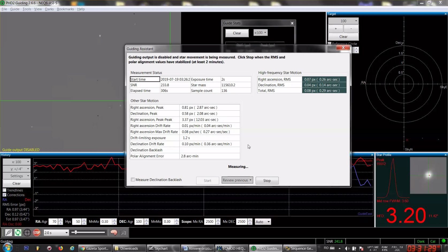448x252 pixels.
Task: Open Windows Start orb
Action: tap(7, 248)
